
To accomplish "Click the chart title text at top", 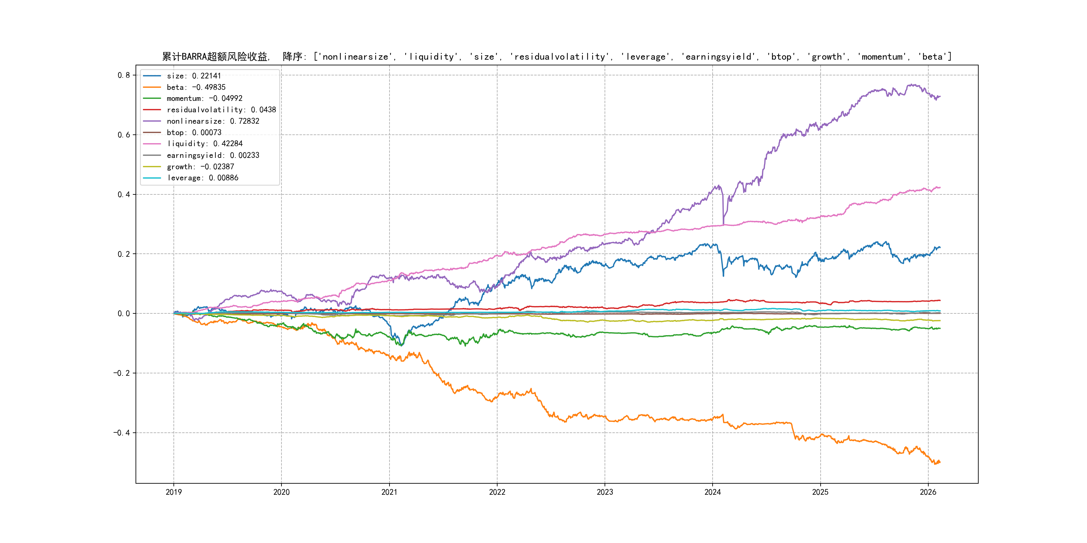I will pos(557,57).
